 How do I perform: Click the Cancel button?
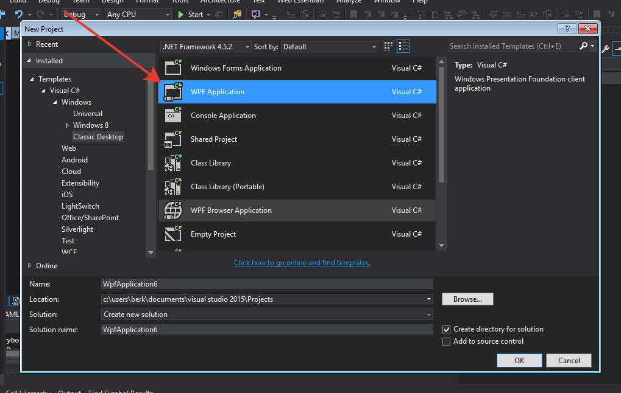pyautogui.click(x=569, y=361)
